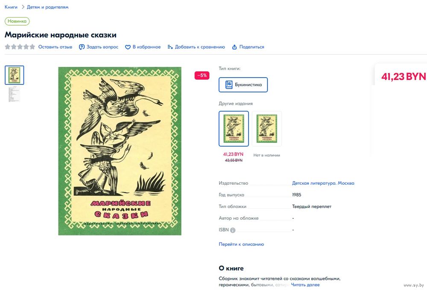Choose the available edition for 41,23 BYN

(x=234, y=129)
